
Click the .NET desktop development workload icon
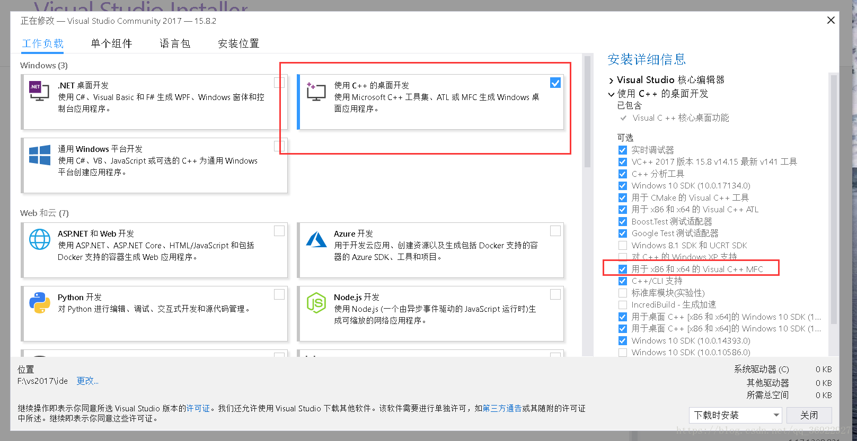pyautogui.click(x=39, y=92)
